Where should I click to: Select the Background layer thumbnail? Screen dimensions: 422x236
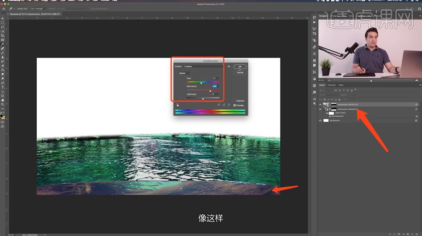pyautogui.click(x=326, y=121)
